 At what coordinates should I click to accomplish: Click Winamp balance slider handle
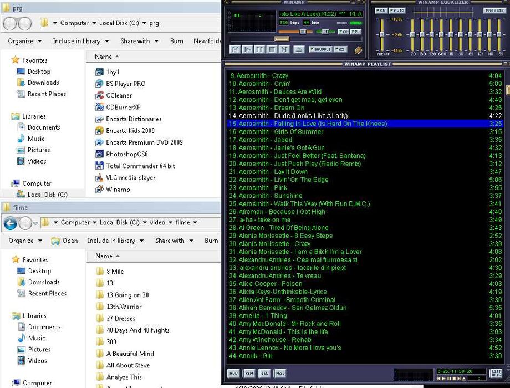pyautogui.click(x=325, y=32)
